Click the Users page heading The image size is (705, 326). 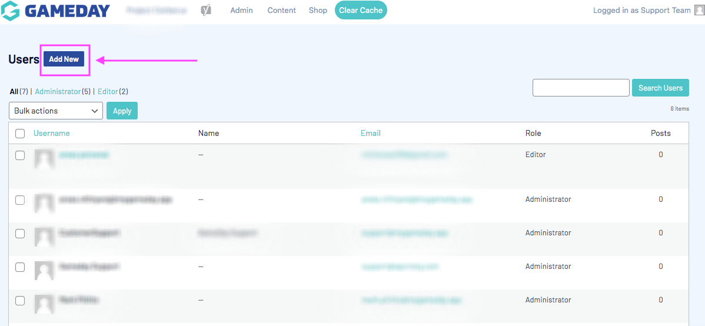[x=24, y=59]
